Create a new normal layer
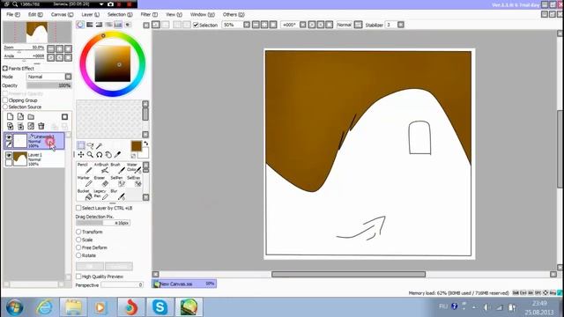 pos(10,117)
